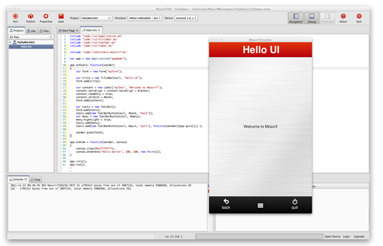Image resolution: width=383 pixels, height=246 pixels.
Task: Close the Console tab
Action: 26,180
